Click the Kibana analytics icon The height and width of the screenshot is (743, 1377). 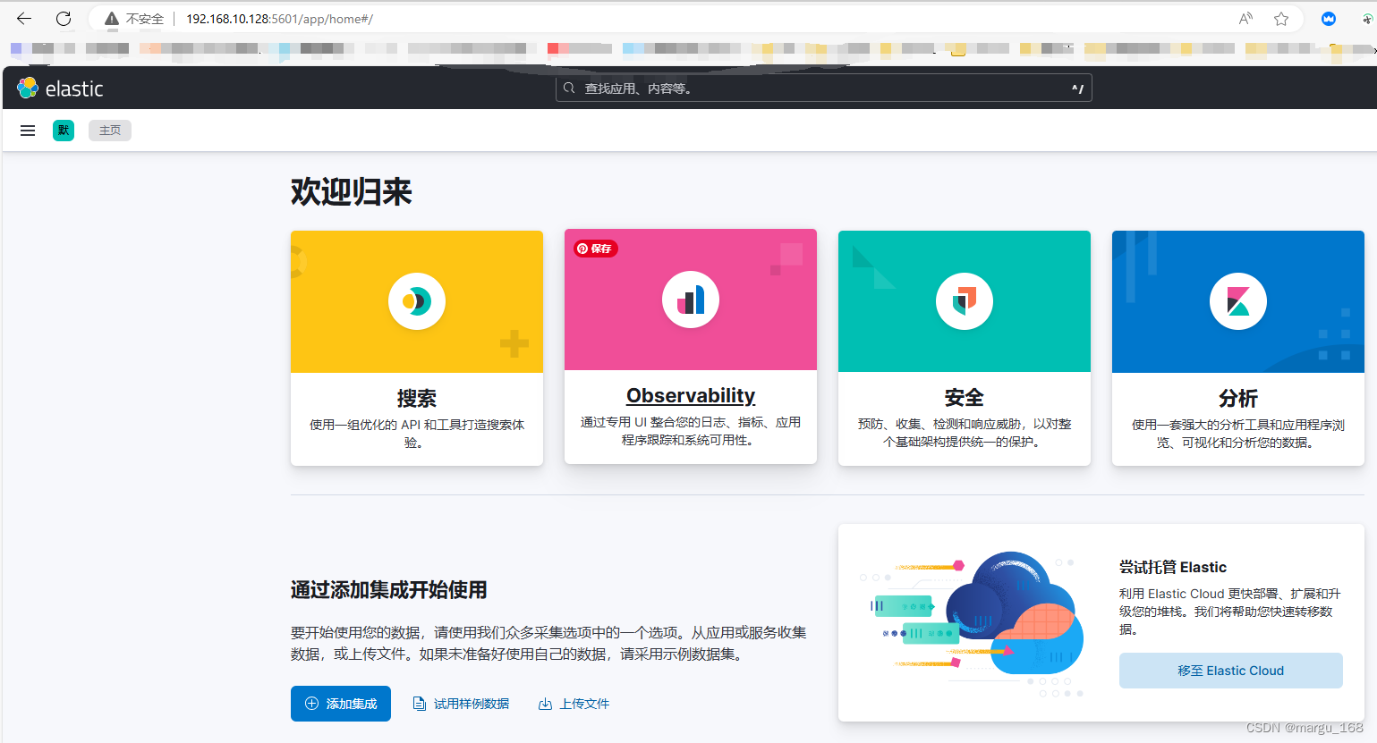click(x=1238, y=301)
